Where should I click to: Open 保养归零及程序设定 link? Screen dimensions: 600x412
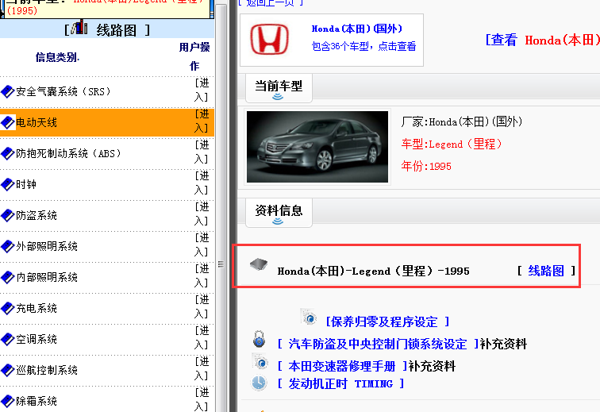[387, 322]
